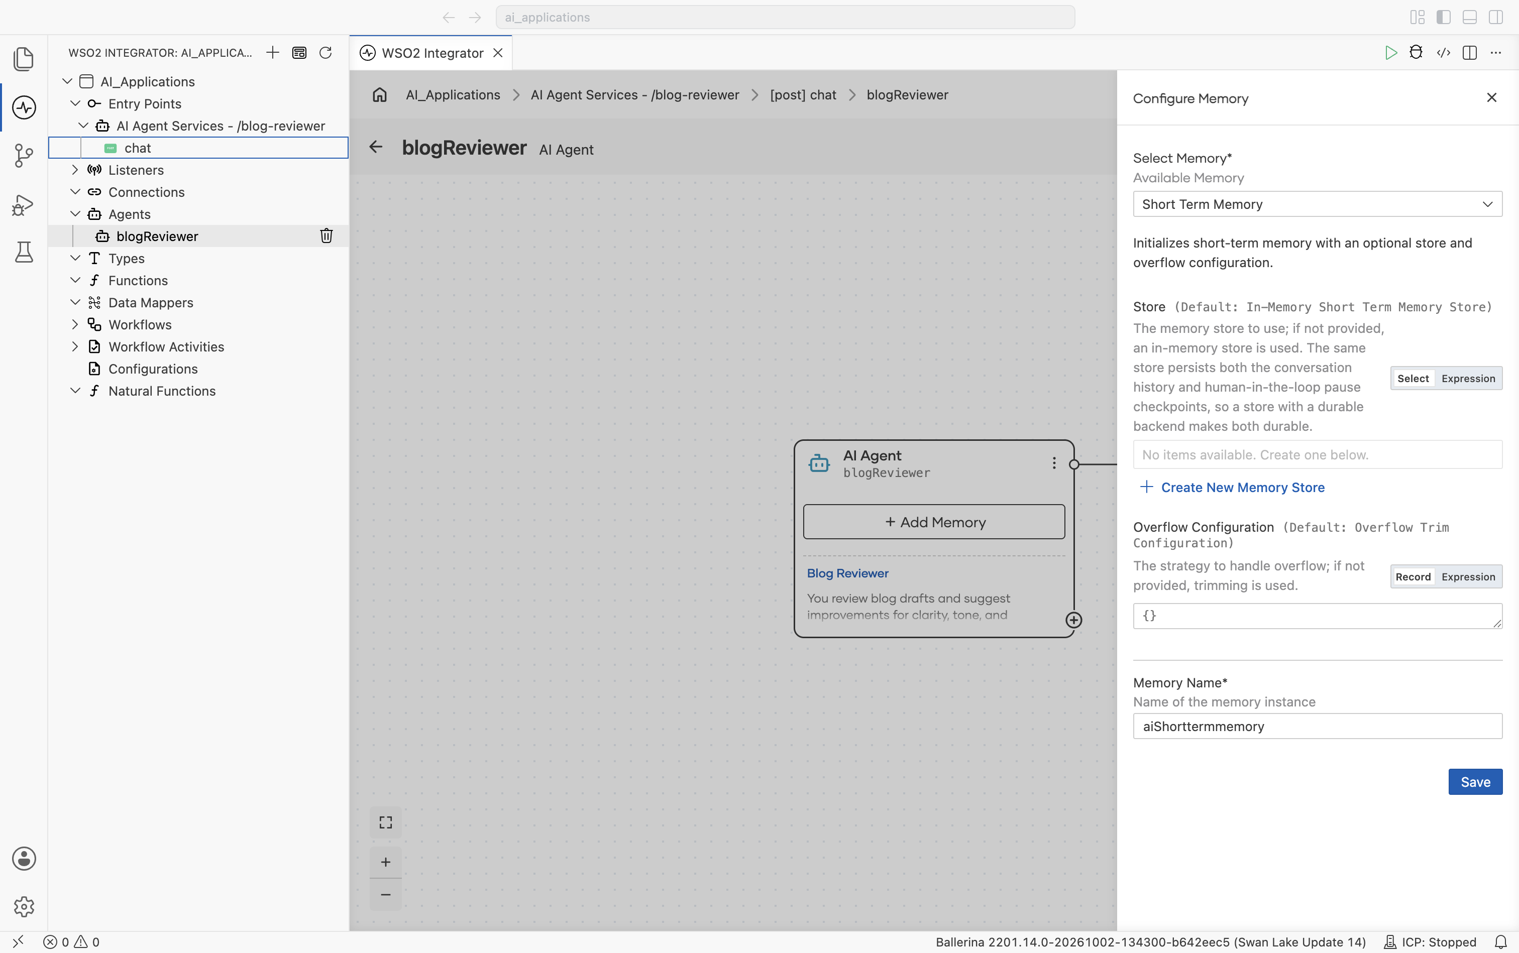Screen dimensions: 1519x953
Task: Click the [post] chat breadcrumb item
Action: click(x=803, y=94)
